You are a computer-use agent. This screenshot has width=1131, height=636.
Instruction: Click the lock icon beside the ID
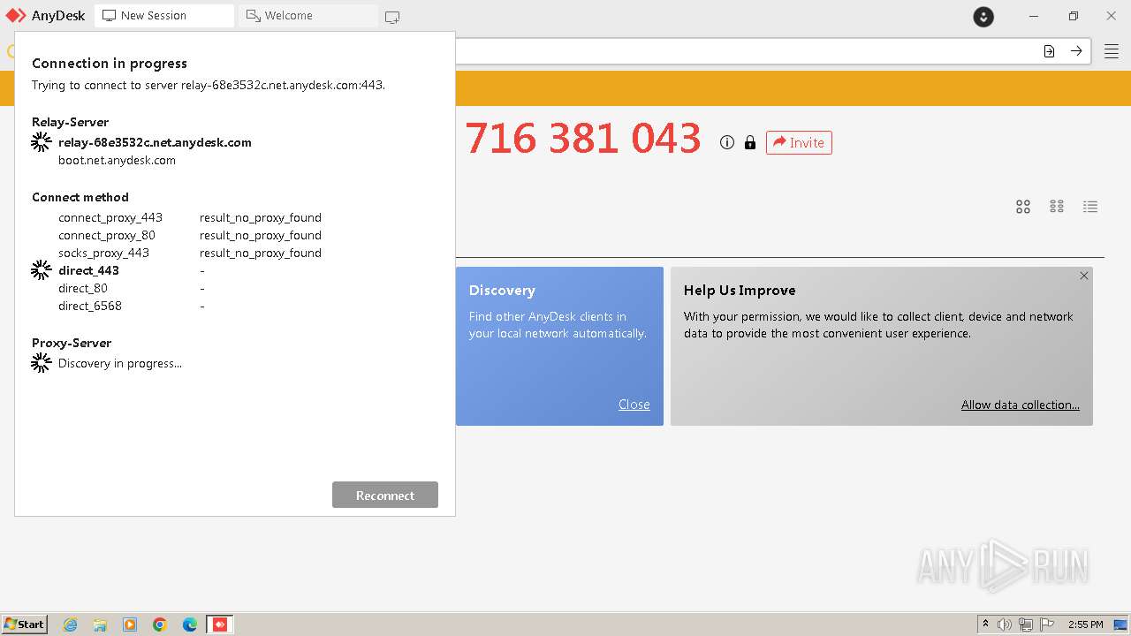click(x=750, y=142)
